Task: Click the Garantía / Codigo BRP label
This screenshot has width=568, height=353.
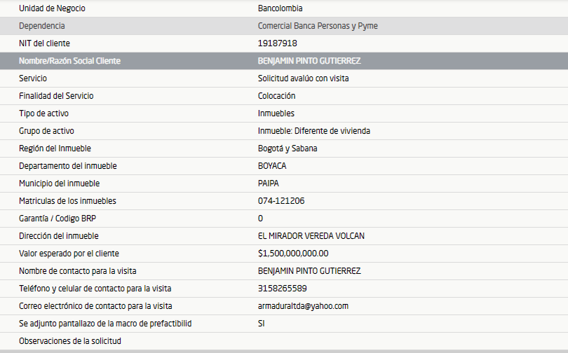Action: coord(58,219)
